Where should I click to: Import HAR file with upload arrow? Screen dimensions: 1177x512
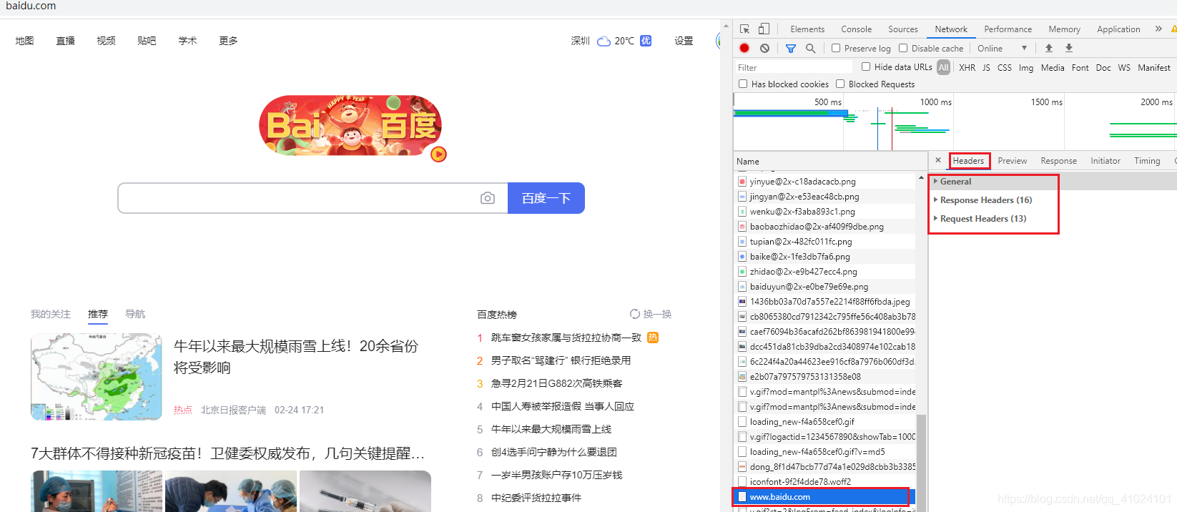click(x=1048, y=48)
